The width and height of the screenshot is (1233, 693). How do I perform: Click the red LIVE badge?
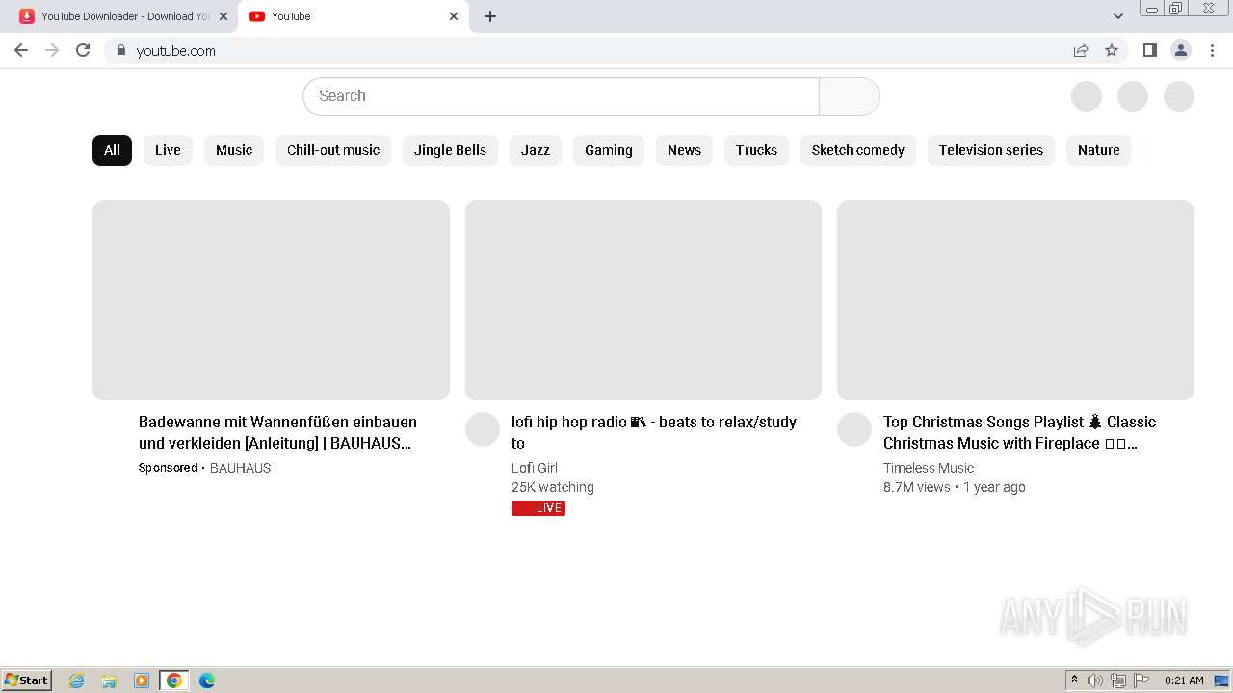[538, 508]
